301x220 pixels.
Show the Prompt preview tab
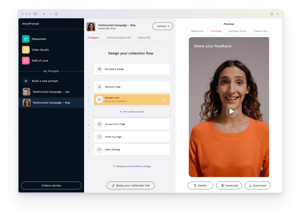point(216,31)
